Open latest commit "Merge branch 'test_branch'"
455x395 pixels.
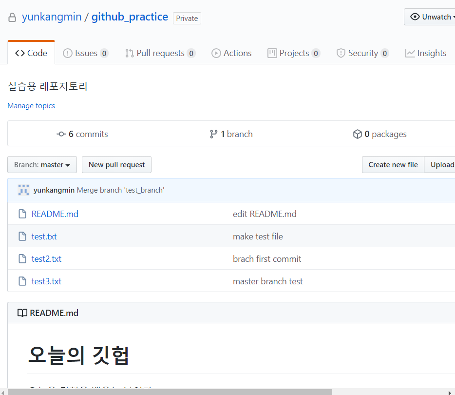pyautogui.click(x=120, y=190)
